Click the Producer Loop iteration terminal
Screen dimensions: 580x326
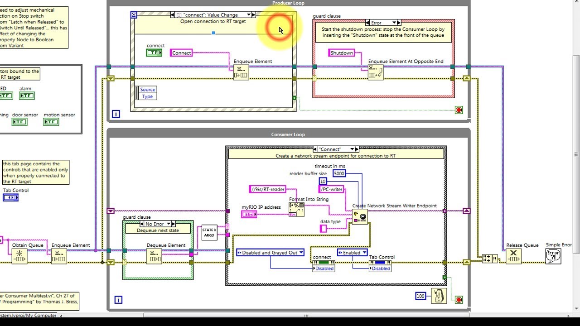click(116, 114)
